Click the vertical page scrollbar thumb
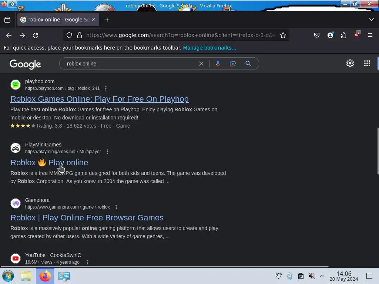Screen dimensions: 379x284 [x=378, y=151]
